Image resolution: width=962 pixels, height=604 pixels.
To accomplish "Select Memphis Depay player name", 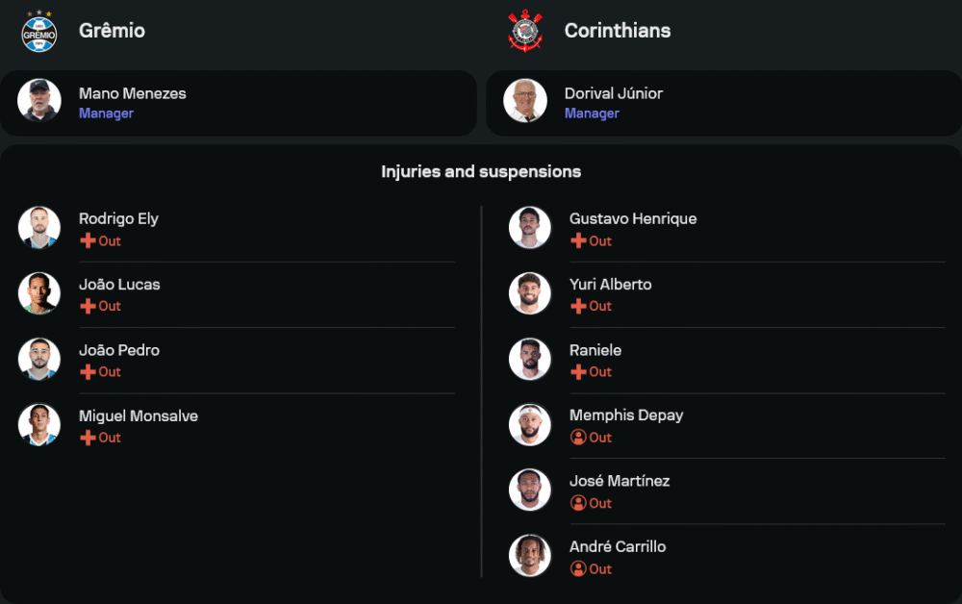I will (x=626, y=415).
